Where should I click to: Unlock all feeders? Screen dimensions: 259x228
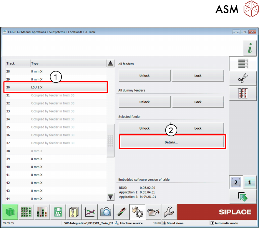pyautogui.click(x=145, y=76)
